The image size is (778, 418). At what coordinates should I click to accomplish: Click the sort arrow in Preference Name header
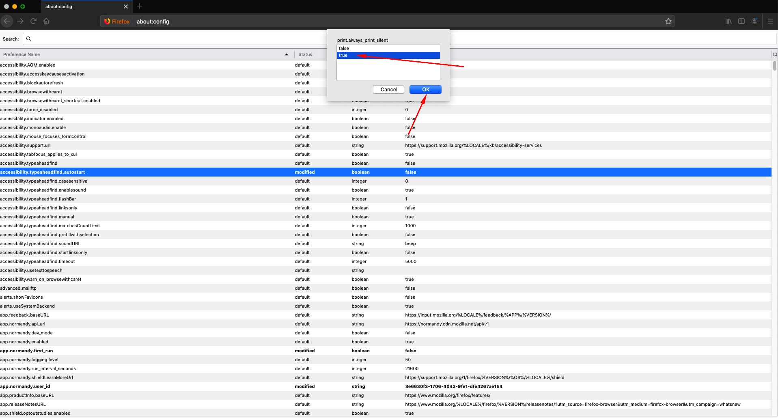pyautogui.click(x=287, y=54)
